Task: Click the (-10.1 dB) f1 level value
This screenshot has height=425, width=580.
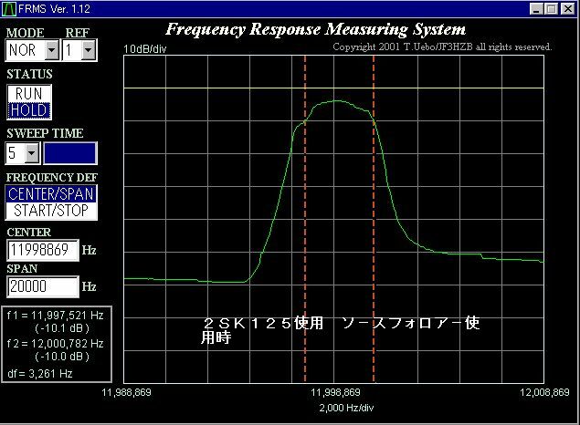Action: [x=62, y=328]
